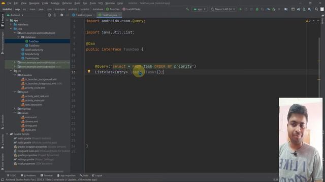Open the Problems tool window
Image resolution: width=325 pixels, height=182 pixels.
pyautogui.click(x=28, y=175)
